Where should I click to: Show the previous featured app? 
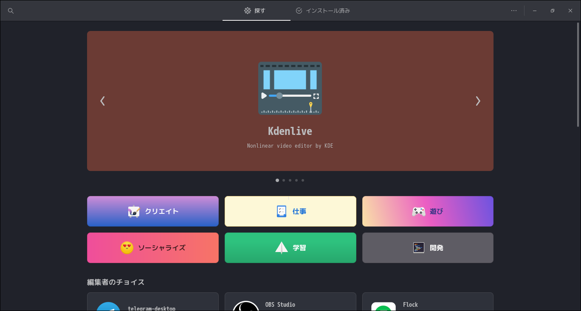click(x=102, y=101)
